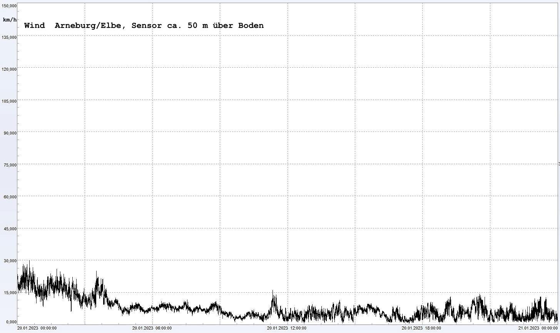Click the 45,000 y-axis label
The height and width of the screenshot is (333, 560).
[10, 229]
